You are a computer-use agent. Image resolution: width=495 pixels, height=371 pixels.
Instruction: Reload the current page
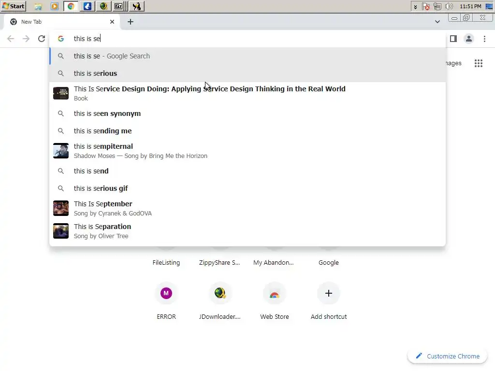(42, 39)
